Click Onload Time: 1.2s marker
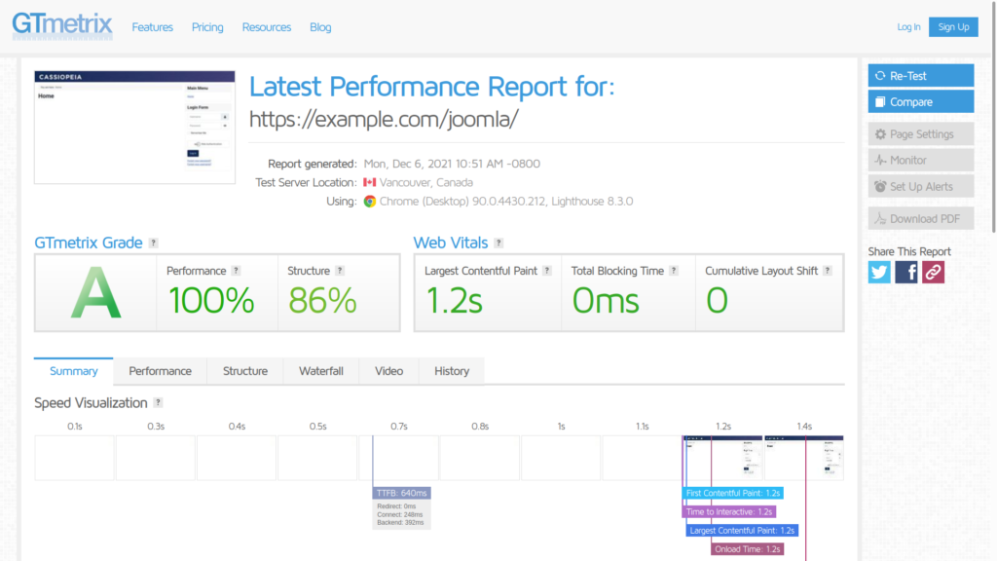The height and width of the screenshot is (561, 997). coord(747,549)
